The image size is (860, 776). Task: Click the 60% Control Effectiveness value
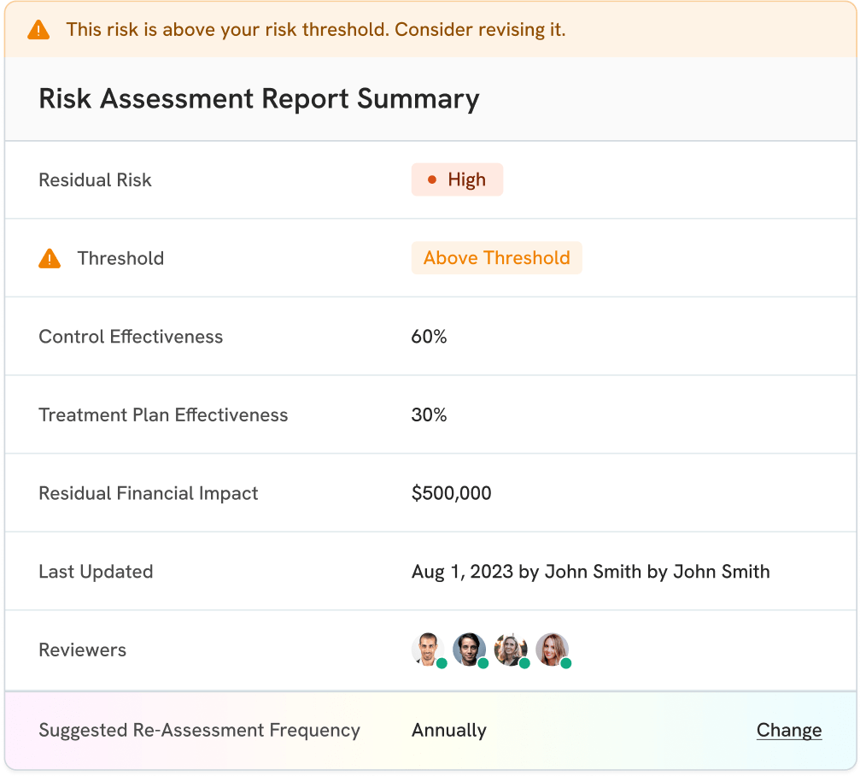click(x=428, y=337)
